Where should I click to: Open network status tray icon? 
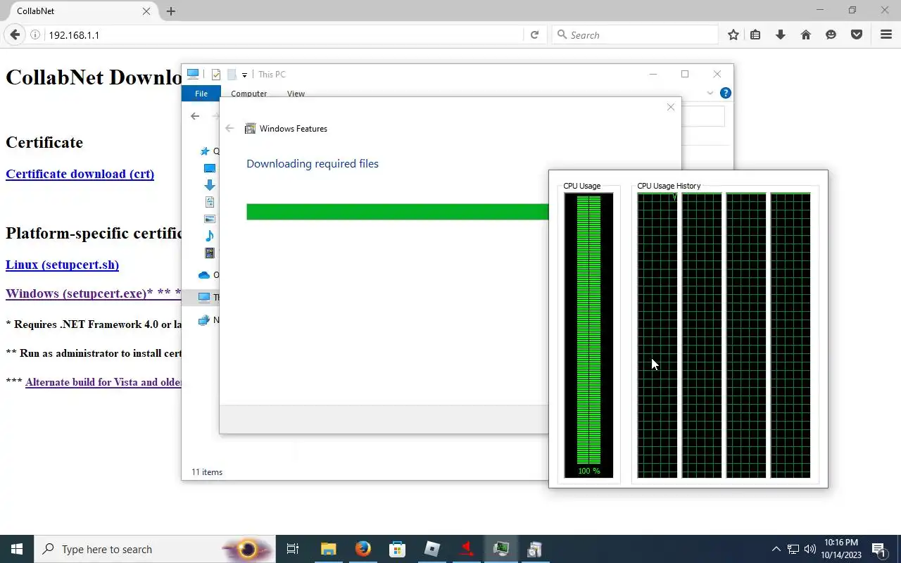click(x=793, y=549)
